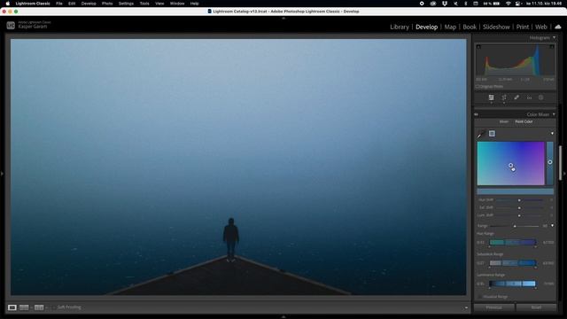
Task: Click the Develop module label
Action: pos(426,27)
